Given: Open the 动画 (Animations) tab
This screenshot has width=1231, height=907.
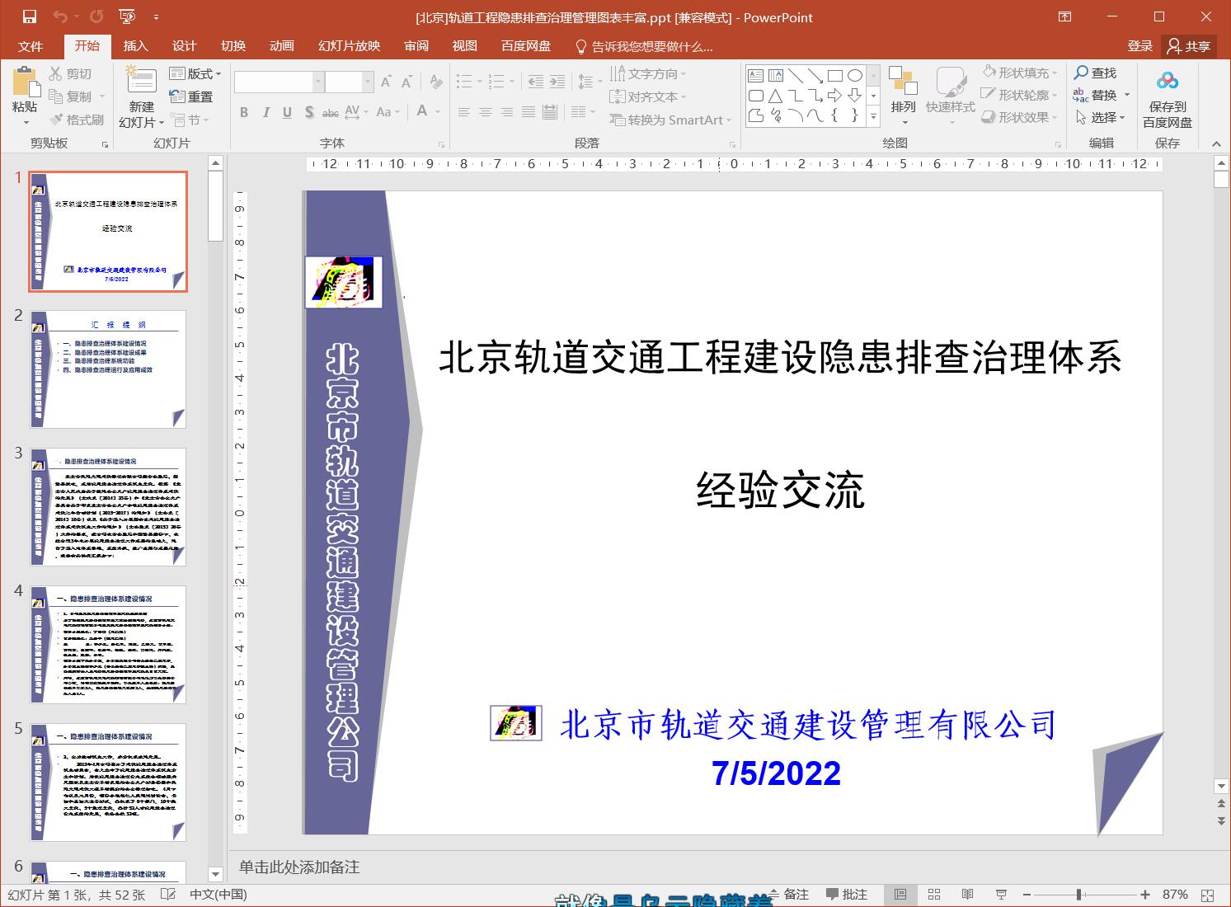Looking at the screenshot, I should pyautogui.click(x=282, y=46).
